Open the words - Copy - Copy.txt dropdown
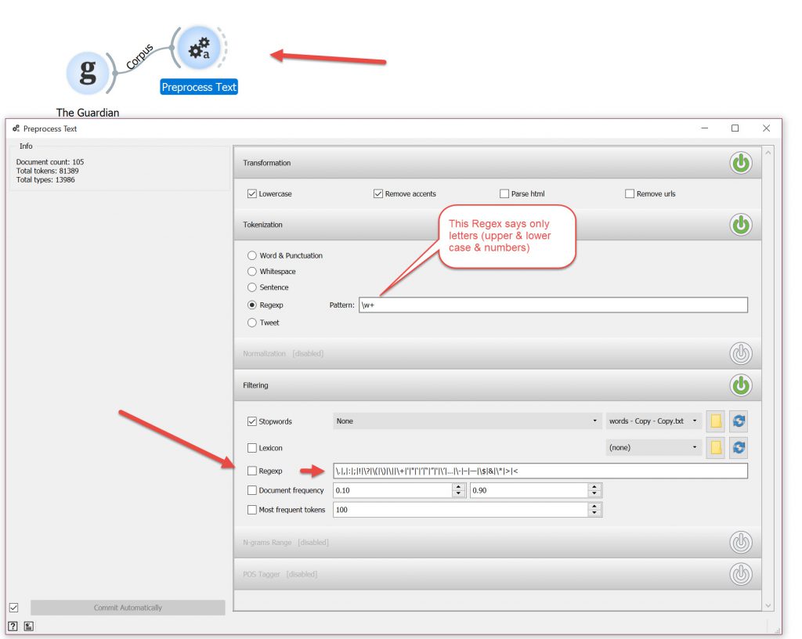 [x=652, y=421]
